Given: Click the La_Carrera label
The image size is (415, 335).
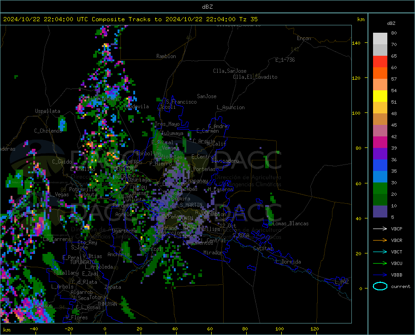Looking at the screenshot, I should click(57, 239).
